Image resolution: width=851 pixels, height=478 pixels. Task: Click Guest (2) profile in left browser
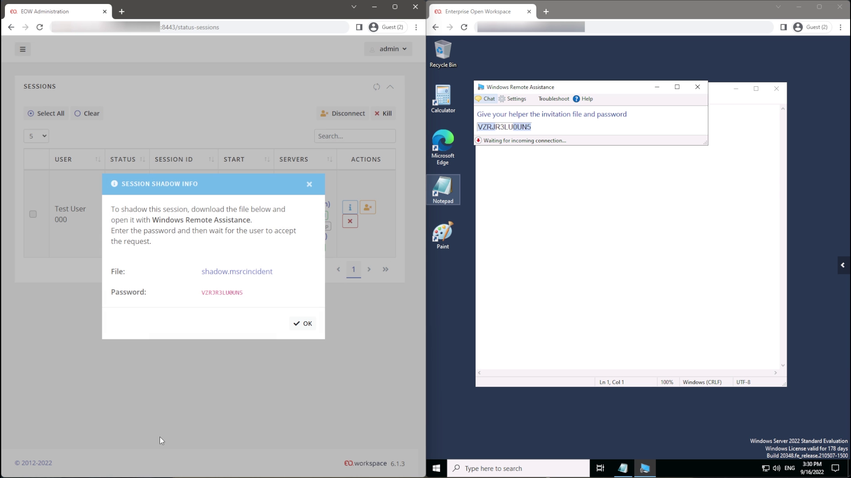coord(386,27)
